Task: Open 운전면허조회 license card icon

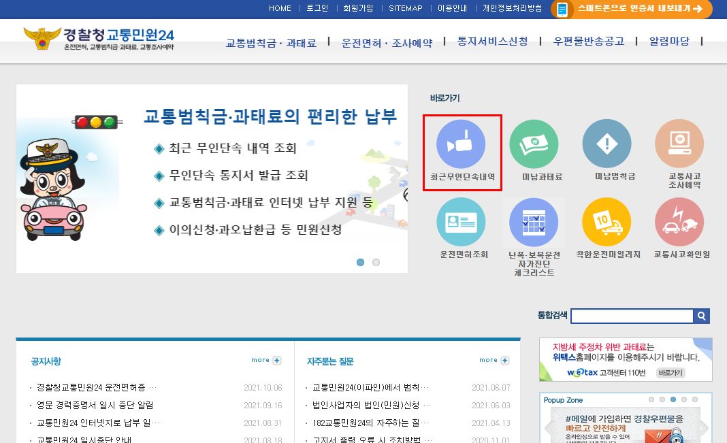Action: [461, 222]
